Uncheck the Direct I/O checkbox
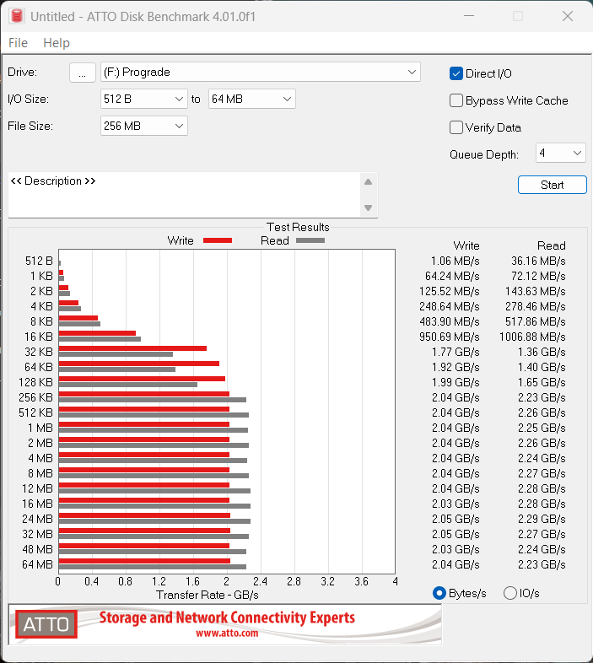This screenshot has height=663, width=593. point(456,74)
